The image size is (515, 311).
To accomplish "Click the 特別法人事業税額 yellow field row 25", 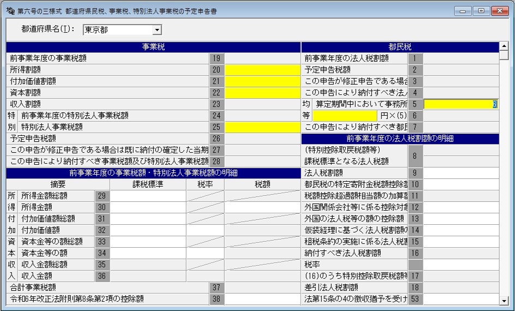I will tap(262, 128).
